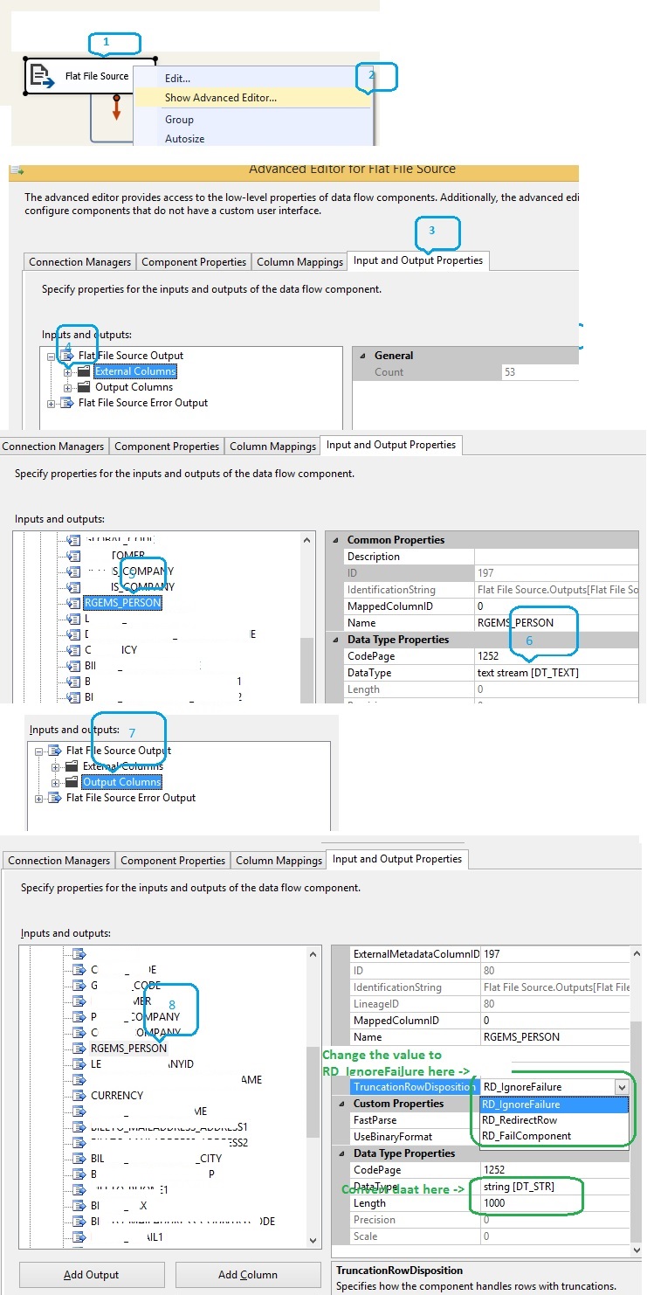Collapse the Common Properties category
This screenshot has height=1295, width=647.
(x=334, y=540)
